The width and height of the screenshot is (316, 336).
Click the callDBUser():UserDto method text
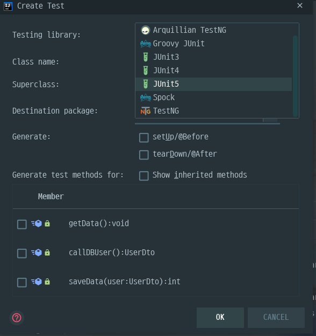(x=112, y=253)
